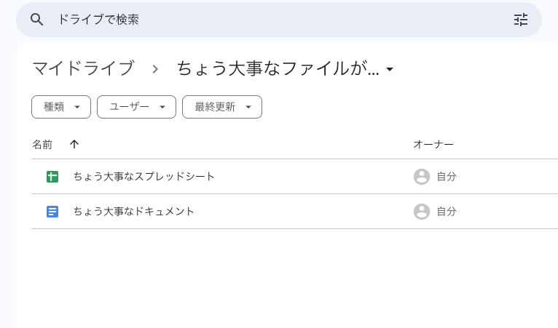The height and width of the screenshot is (328, 558).
Task: Click the owner avatar in the スプレッドシート row
Action: [421, 177]
